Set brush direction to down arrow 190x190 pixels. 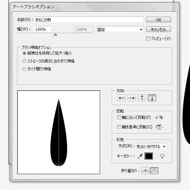tap(152, 98)
